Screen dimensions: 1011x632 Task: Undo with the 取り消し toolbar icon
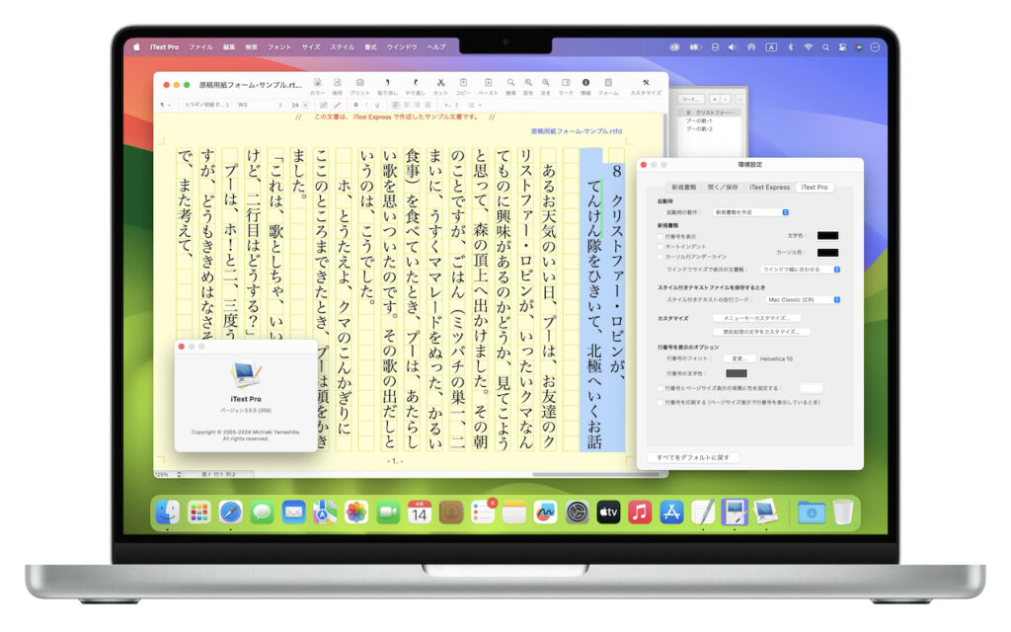pos(386,82)
